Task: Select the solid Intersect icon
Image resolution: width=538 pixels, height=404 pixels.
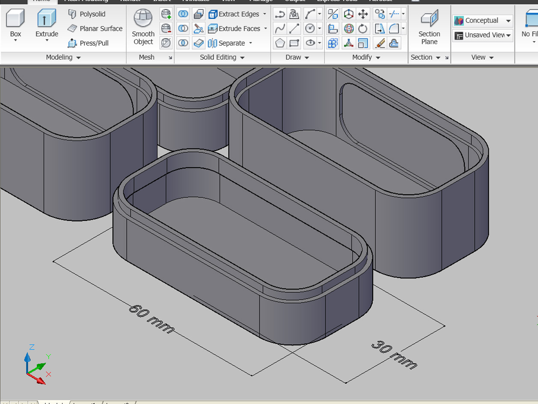Action: (183, 43)
